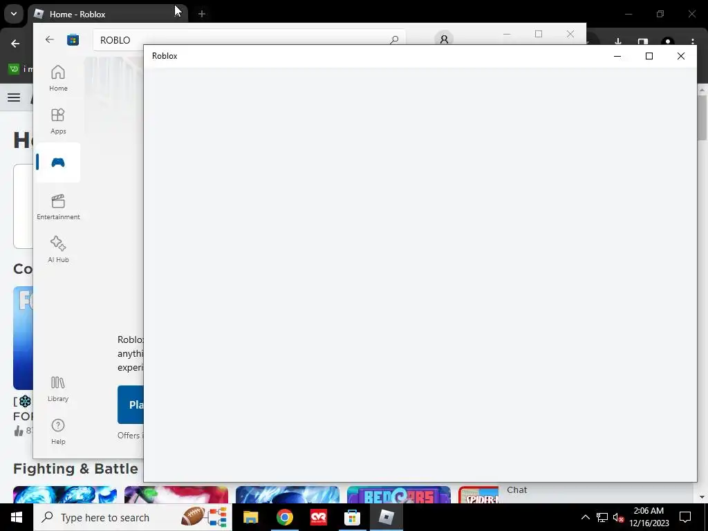Screen dimensions: 708x531
Task: Show hidden system tray icons
Action: 585,517
